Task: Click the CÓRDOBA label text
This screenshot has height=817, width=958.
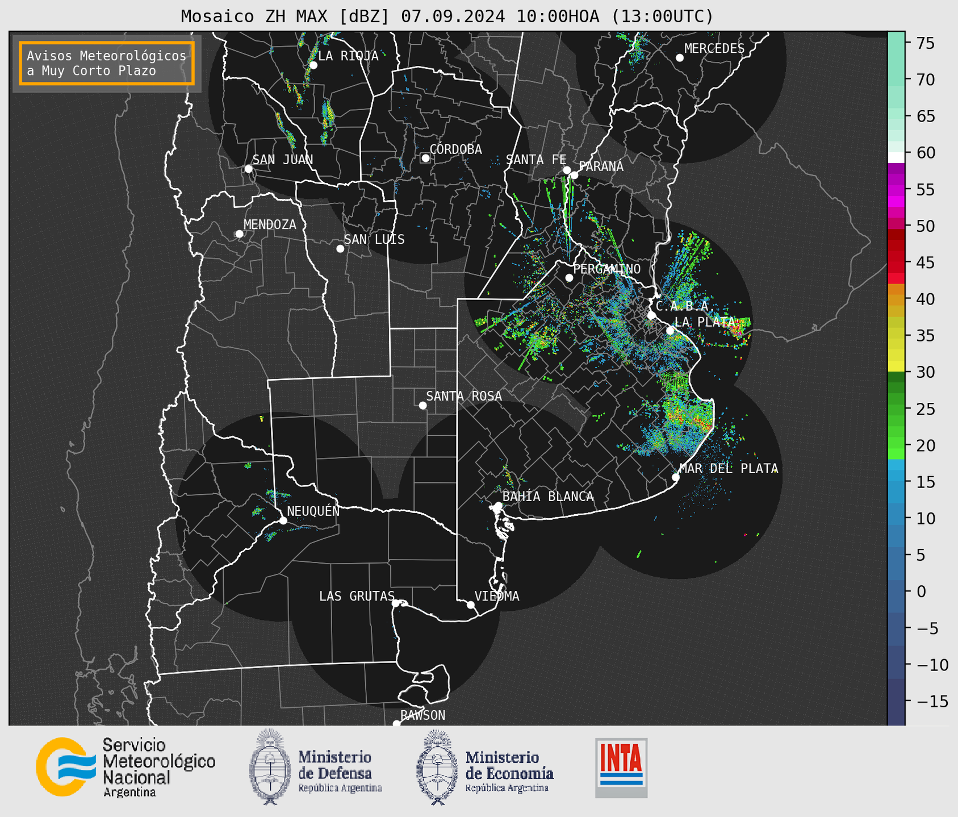Action: click(x=456, y=149)
